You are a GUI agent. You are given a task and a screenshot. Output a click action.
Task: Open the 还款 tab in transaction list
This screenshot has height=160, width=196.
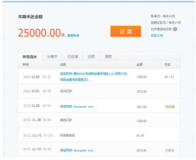(x=91, y=57)
